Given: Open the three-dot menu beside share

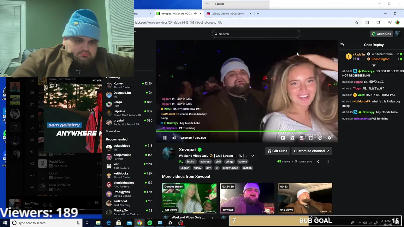Looking at the screenshot, I should tap(328, 161).
